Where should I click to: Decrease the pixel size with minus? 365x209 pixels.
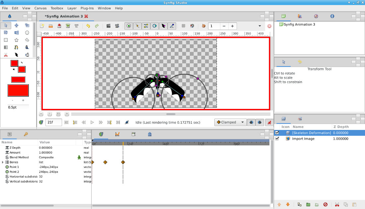coord(224,26)
